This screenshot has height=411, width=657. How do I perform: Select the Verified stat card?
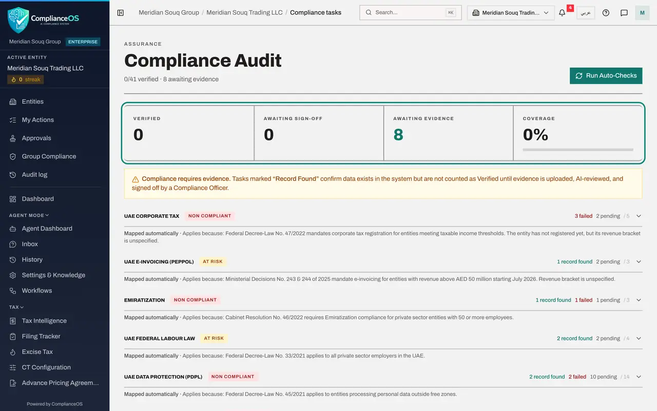pos(188,134)
